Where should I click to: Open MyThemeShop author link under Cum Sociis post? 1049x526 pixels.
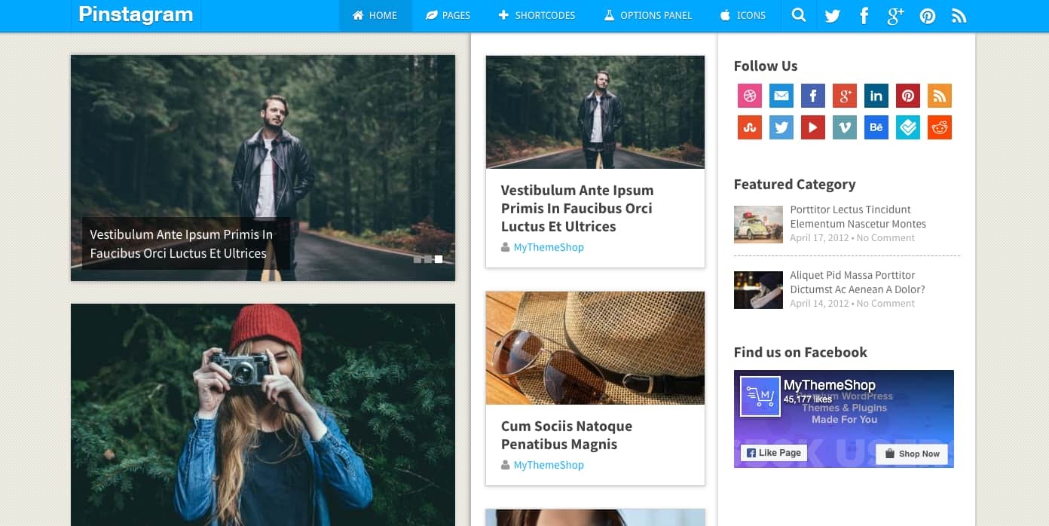pyautogui.click(x=549, y=465)
